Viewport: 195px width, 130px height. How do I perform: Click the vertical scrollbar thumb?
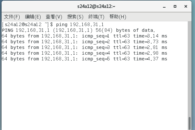[190, 123]
